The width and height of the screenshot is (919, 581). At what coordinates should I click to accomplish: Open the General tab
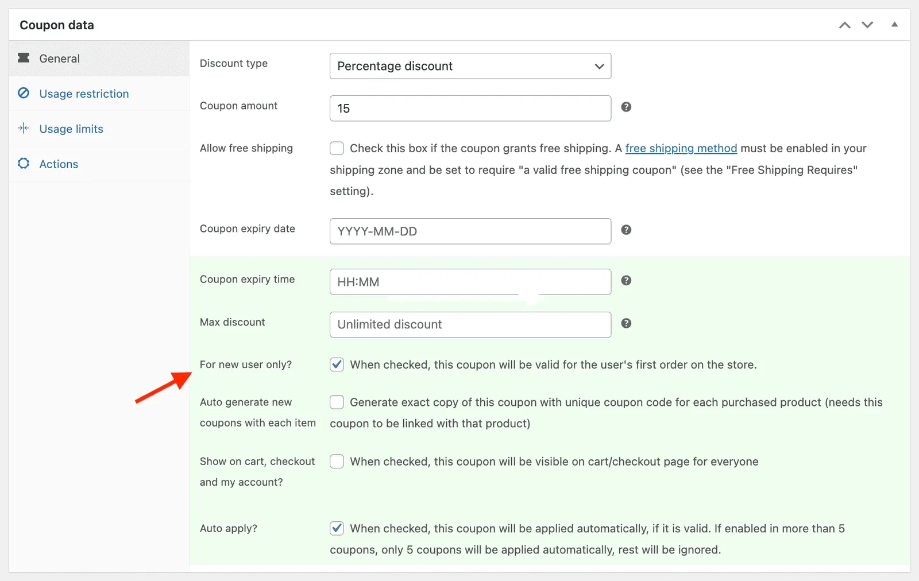coord(99,59)
